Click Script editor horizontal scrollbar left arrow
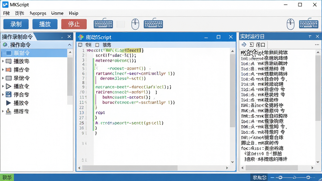The height and width of the screenshot is (181, 322). point(79,168)
